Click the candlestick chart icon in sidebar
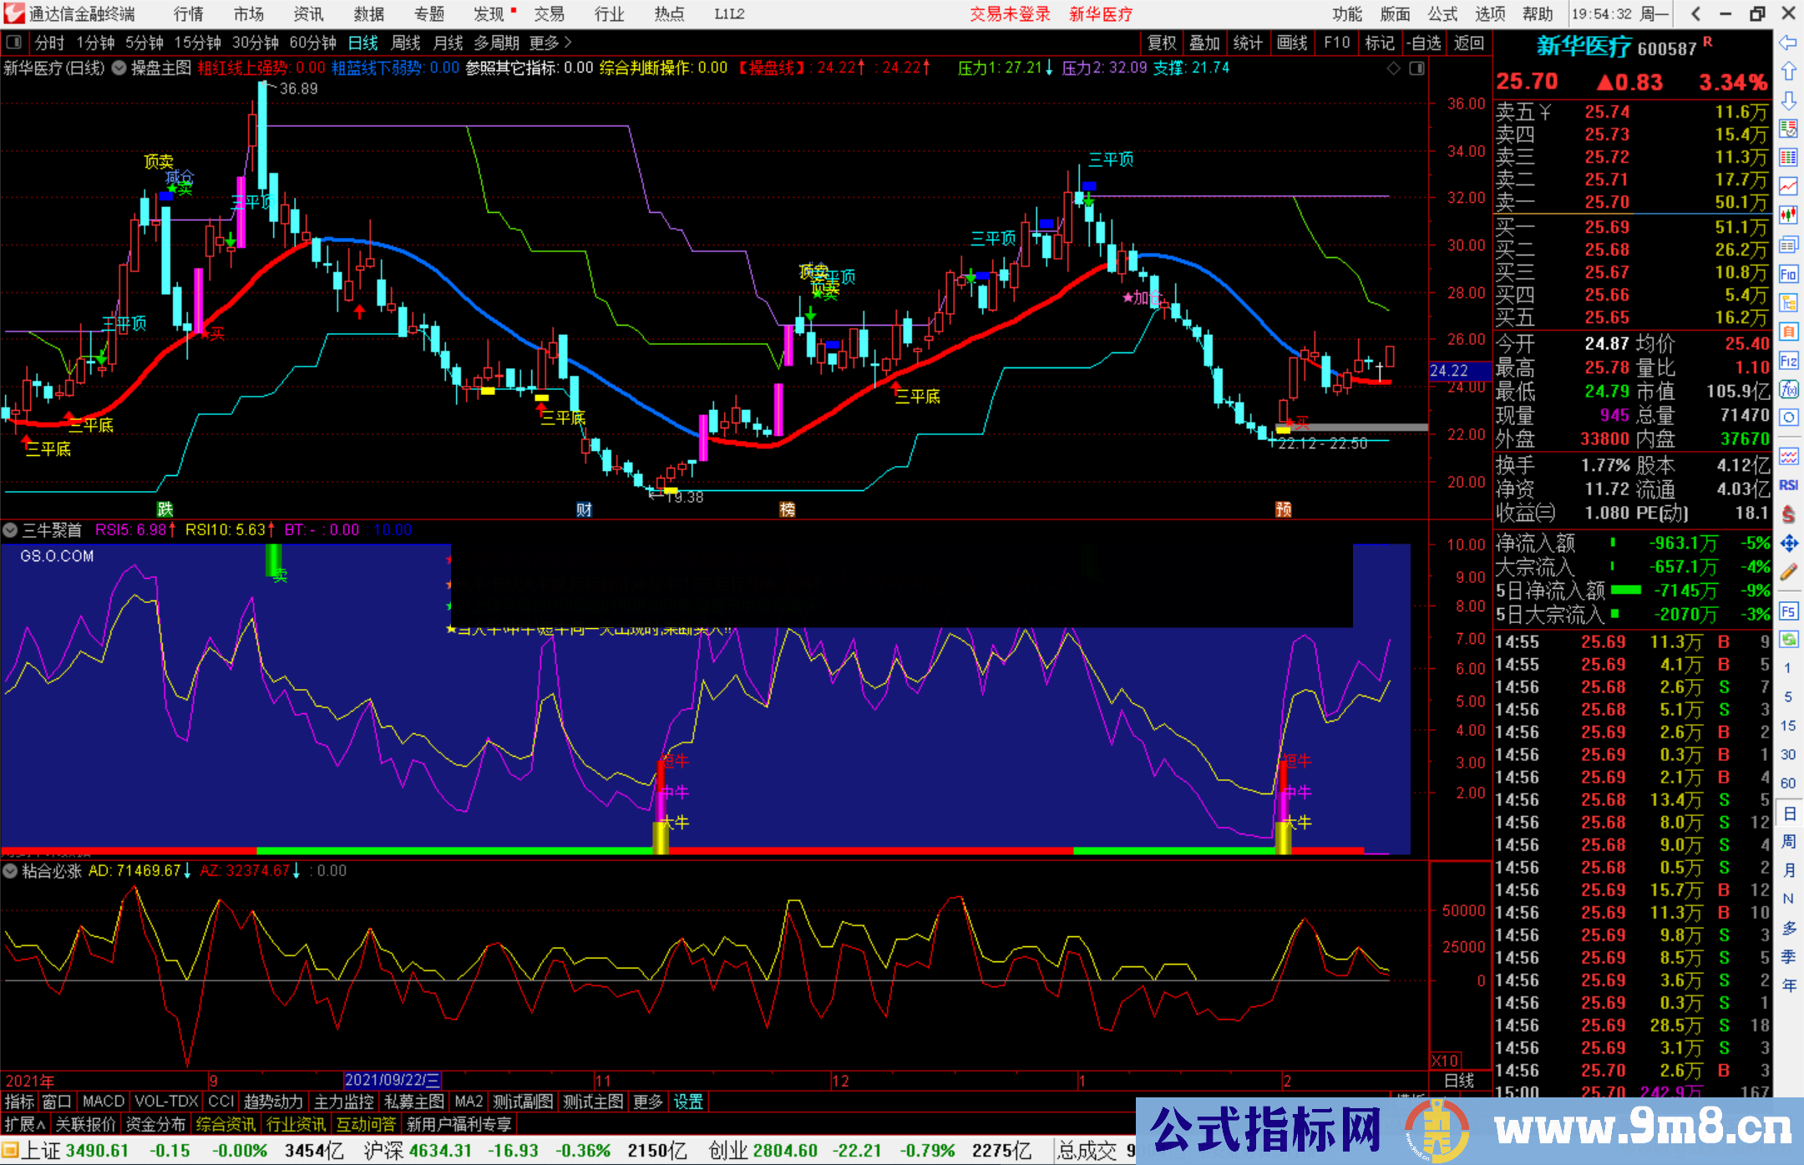The width and height of the screenshot is (1804, 1165). tap(1789, 214)
